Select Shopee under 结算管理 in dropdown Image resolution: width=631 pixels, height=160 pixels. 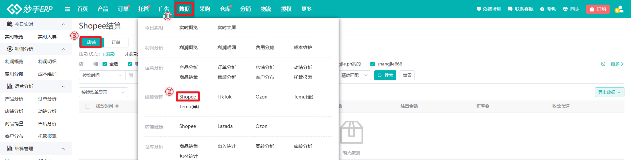coord(188,97)
